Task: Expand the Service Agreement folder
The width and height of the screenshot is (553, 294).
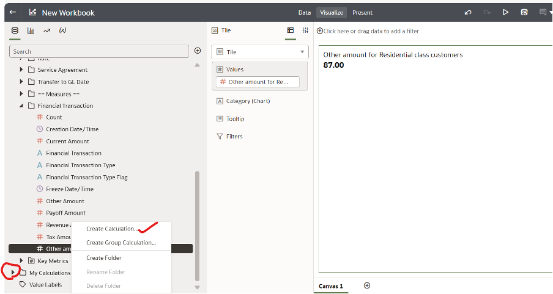Action: [x=21, y=70]
